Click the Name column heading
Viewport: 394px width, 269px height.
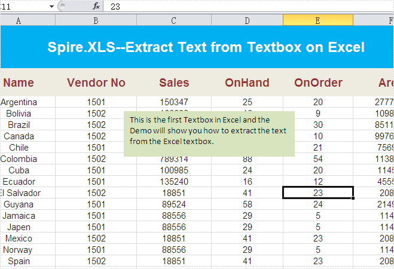pos(19,82)
